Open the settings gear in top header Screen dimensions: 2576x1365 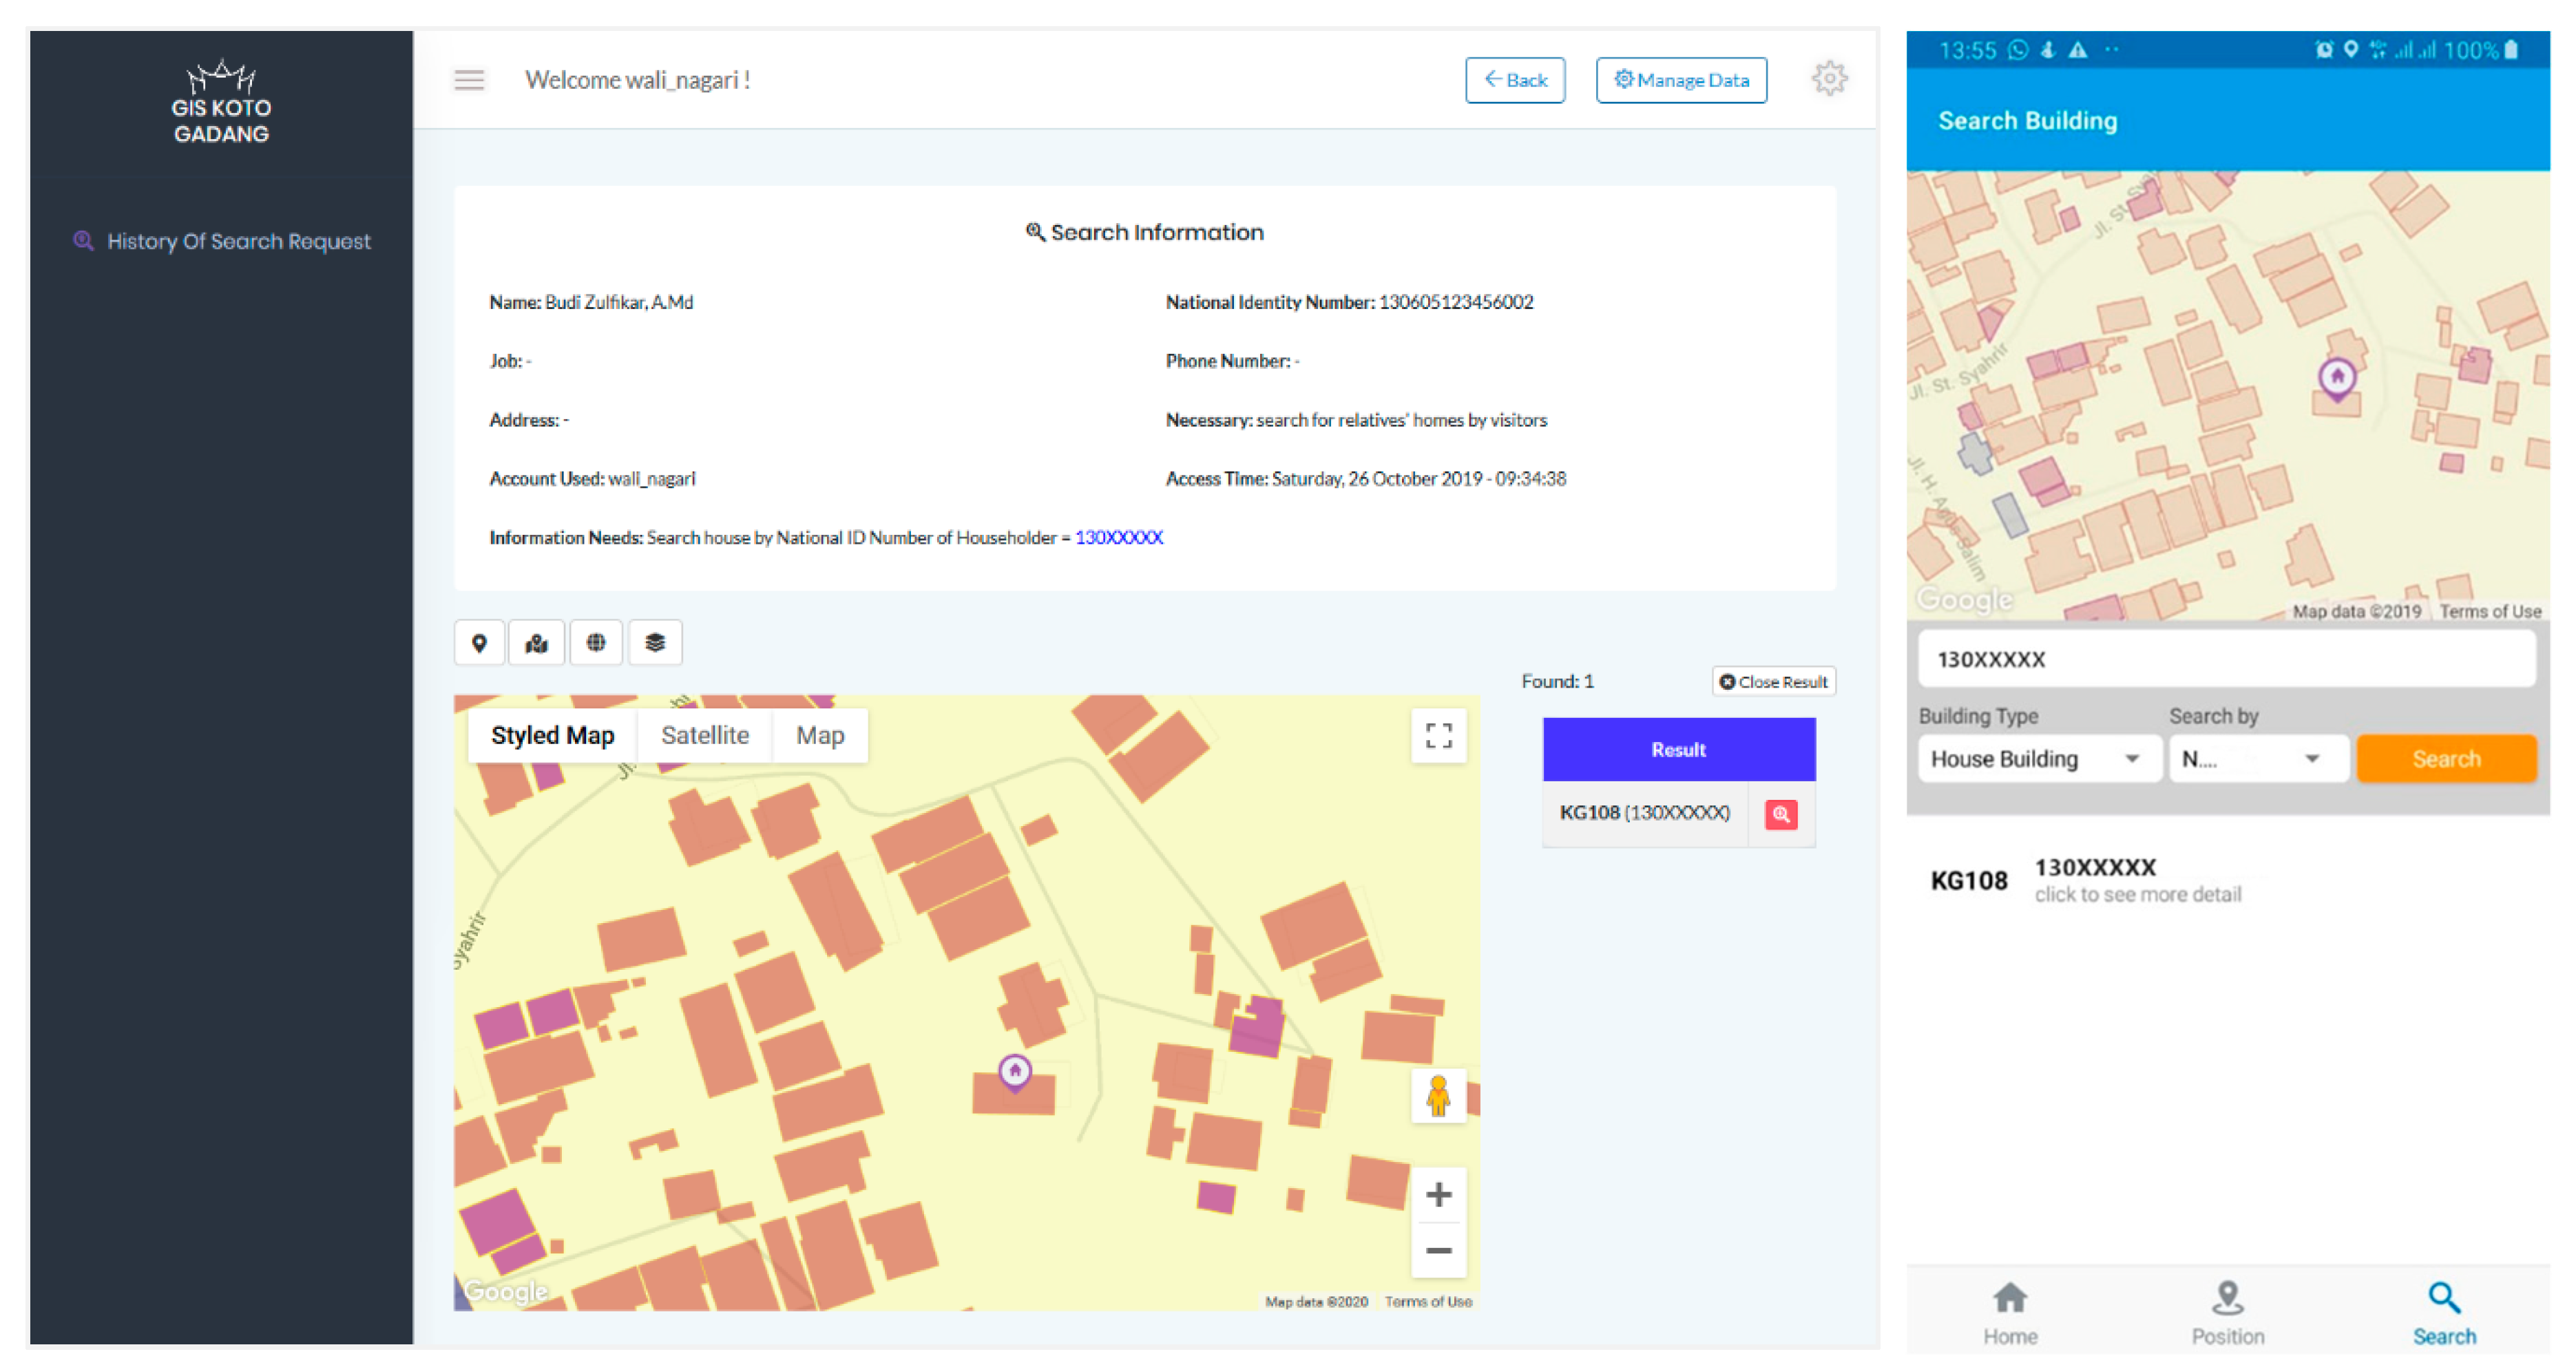[1829, 78]
